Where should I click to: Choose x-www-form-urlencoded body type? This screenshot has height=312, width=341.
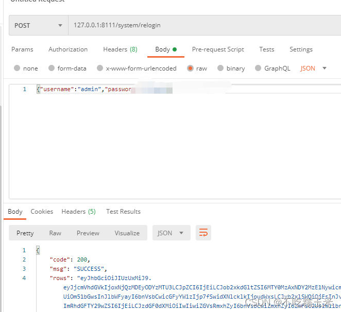tap(100, 68)
